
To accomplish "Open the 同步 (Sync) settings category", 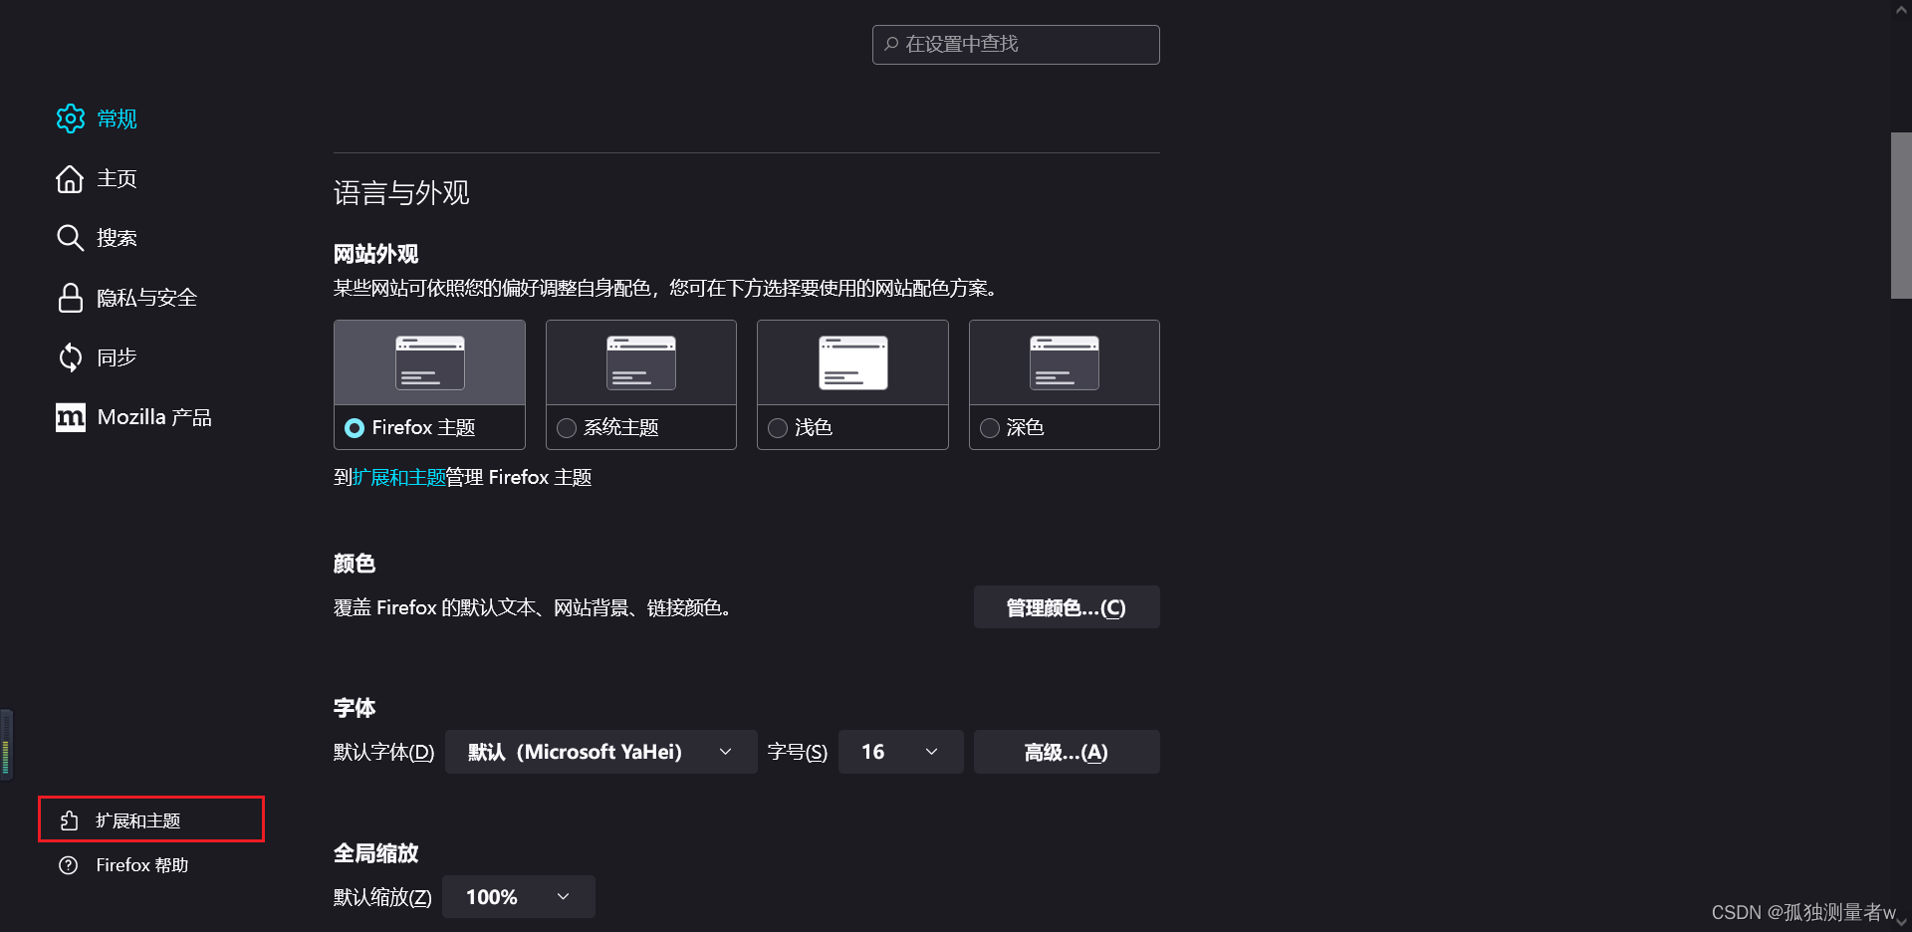I will (x=117, y=357).
